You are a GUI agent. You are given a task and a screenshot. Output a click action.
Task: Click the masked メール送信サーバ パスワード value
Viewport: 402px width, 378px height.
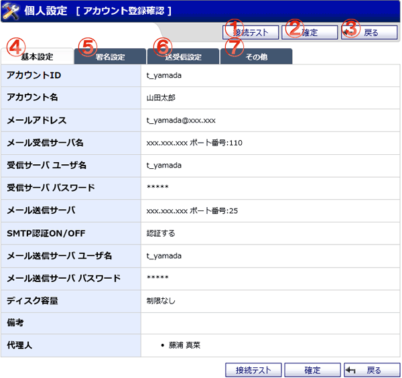[x=157, y=277]
